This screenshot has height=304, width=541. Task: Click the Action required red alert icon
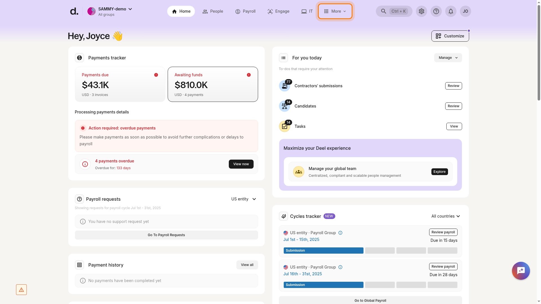83,128
